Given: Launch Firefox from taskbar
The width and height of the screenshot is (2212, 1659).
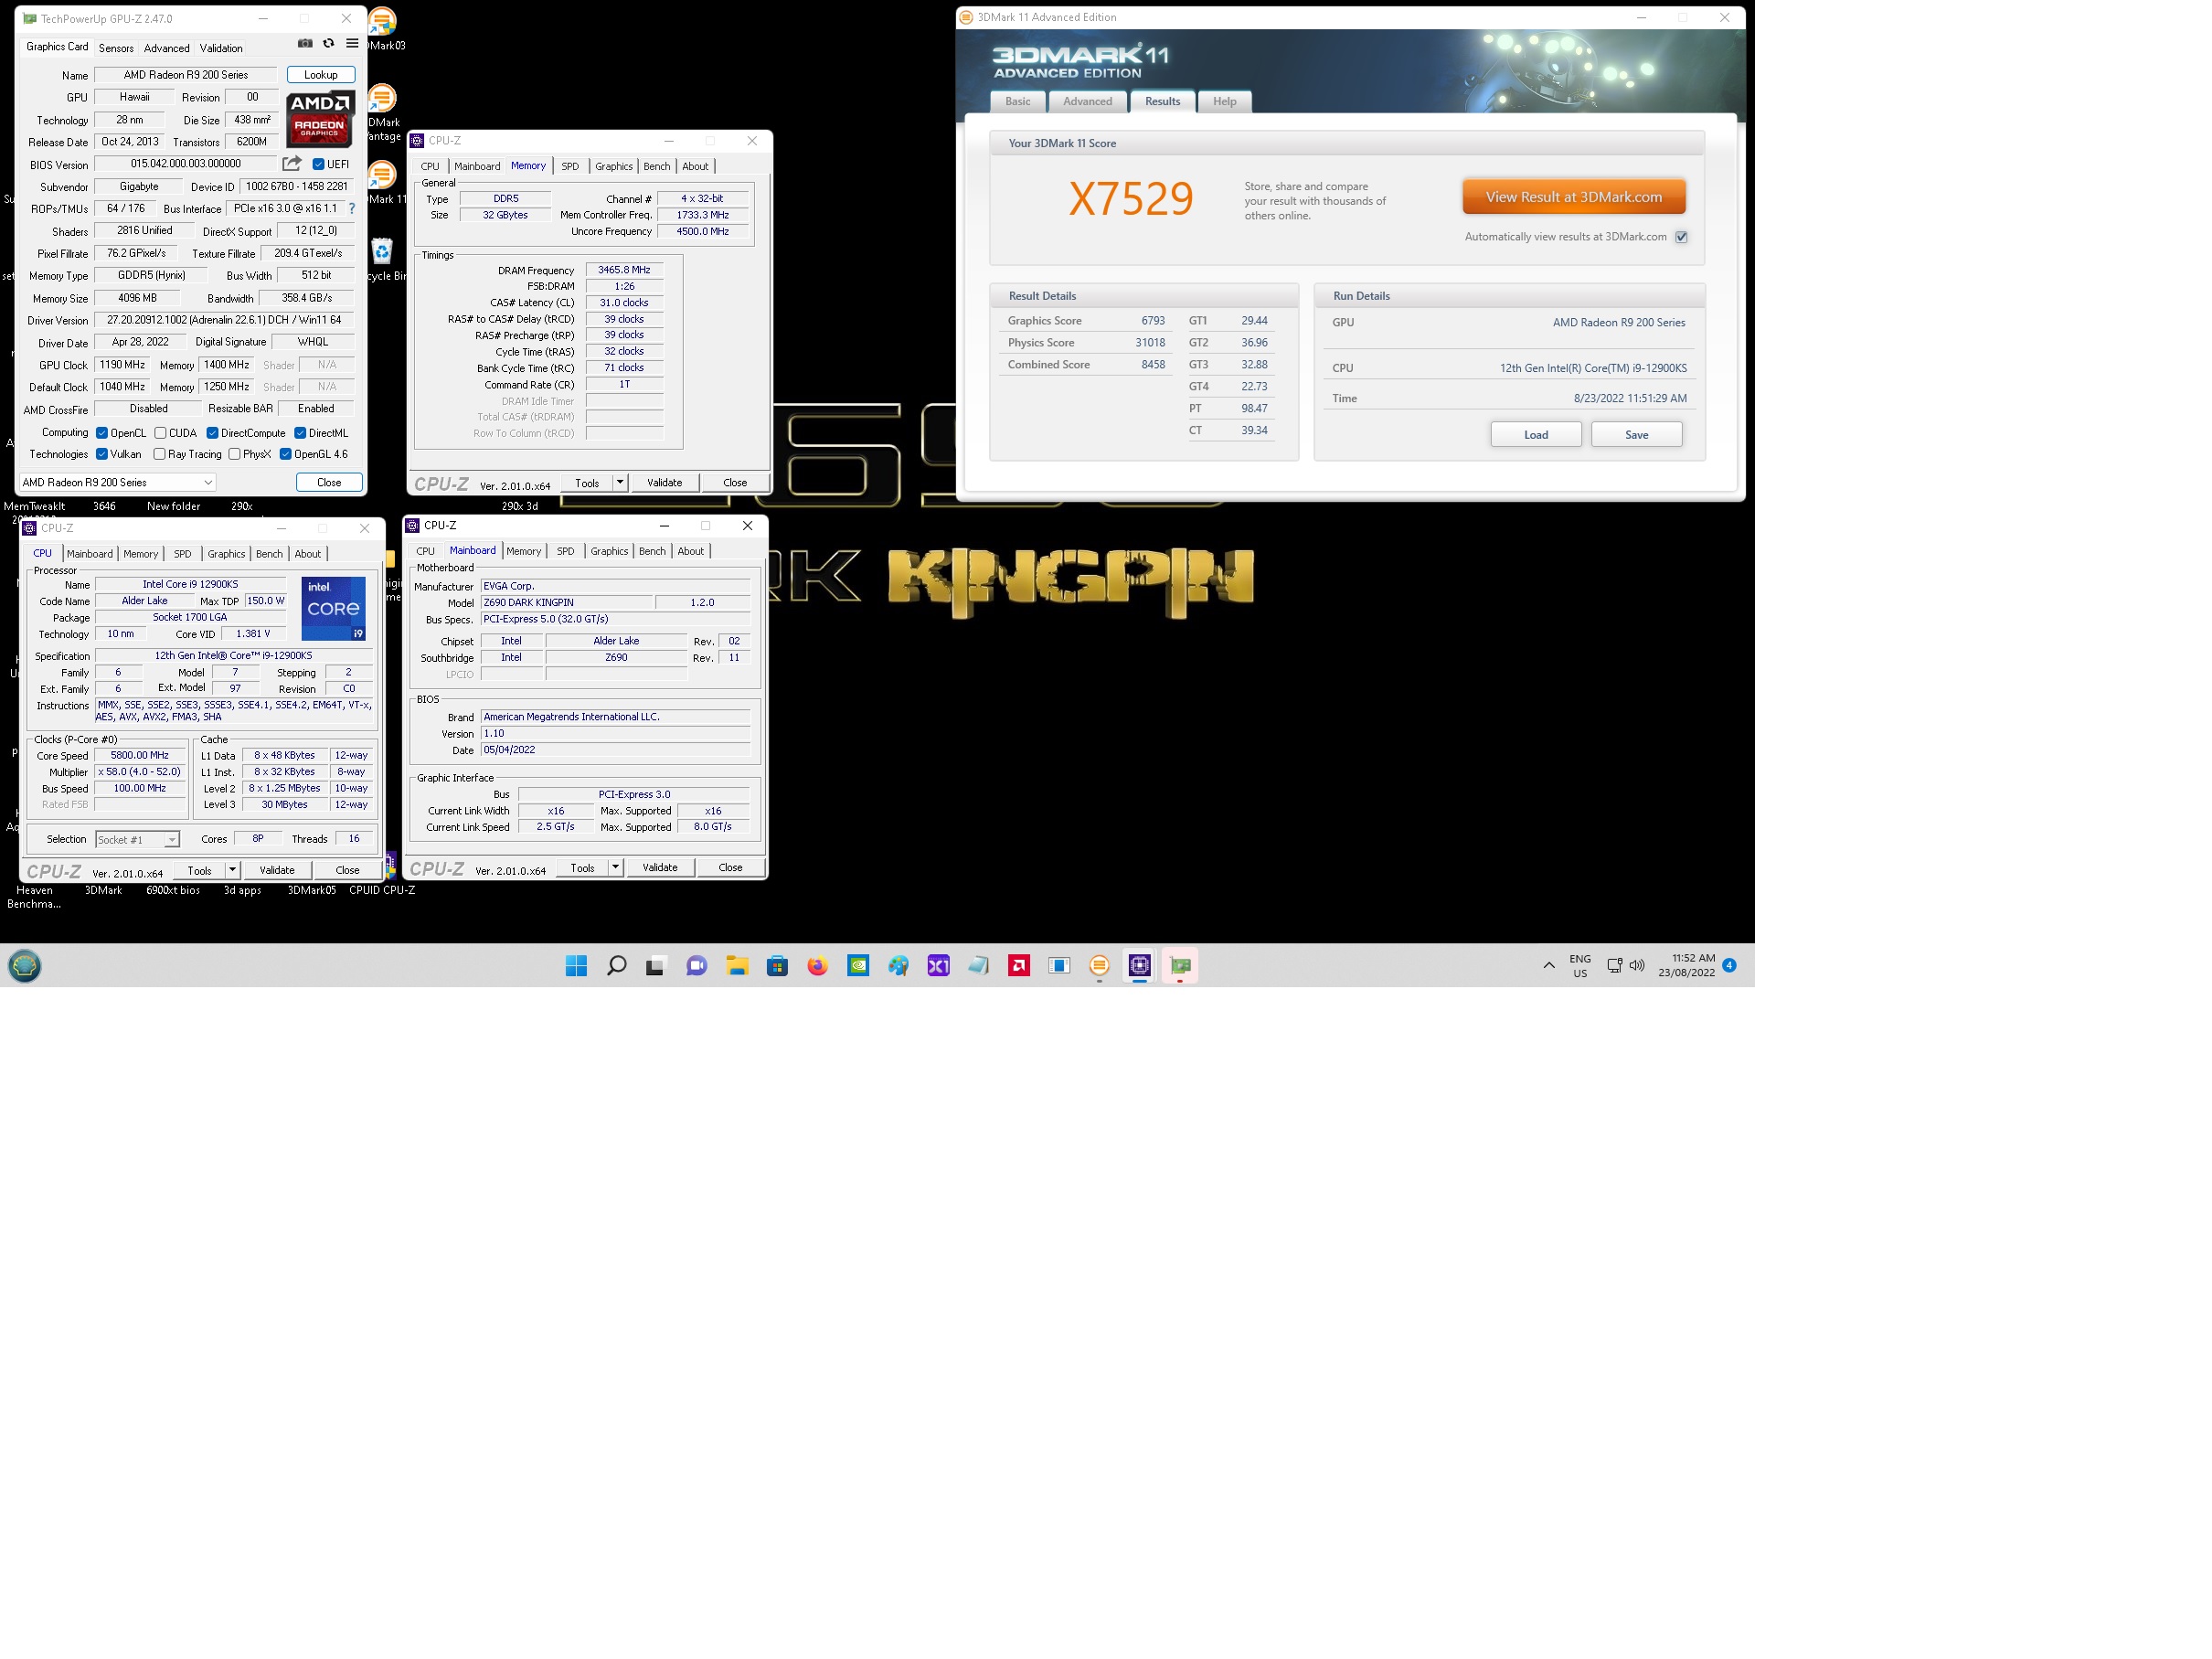Looking at the screenshot, I should [818, 965].
